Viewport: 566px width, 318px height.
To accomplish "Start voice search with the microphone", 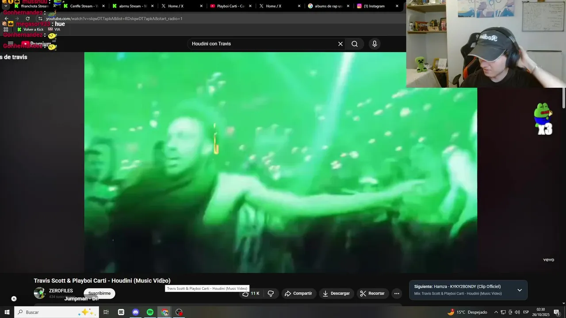I will [x=375, y=44].
